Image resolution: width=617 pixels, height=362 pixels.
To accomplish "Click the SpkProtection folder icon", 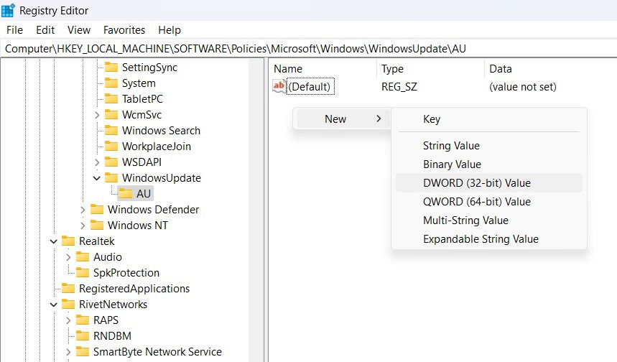I will coord(83,272).
